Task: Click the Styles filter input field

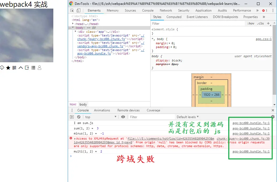Action: click(198, 24)
